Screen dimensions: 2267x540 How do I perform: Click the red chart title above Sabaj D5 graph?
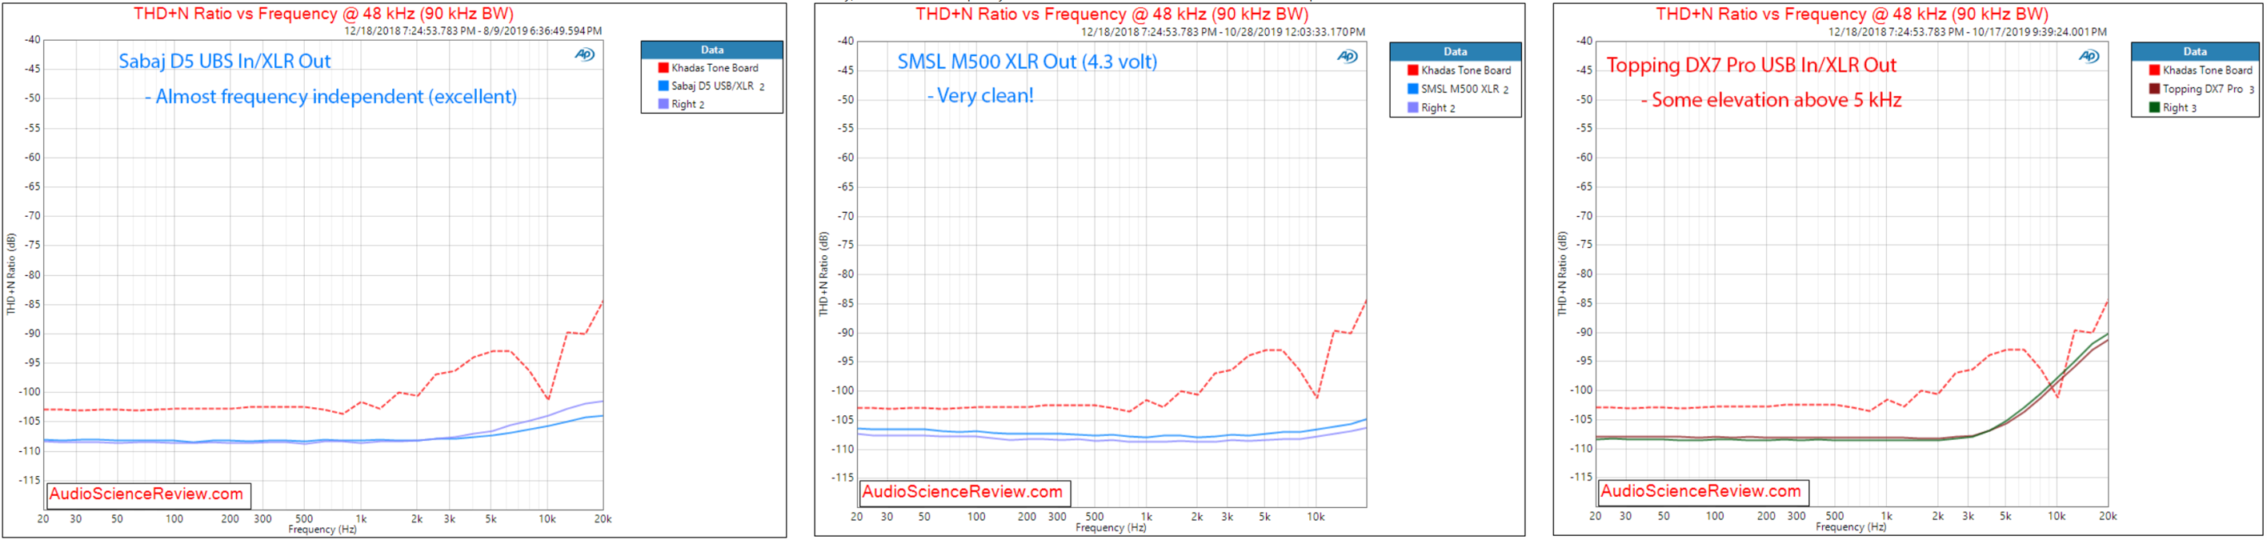click(323, 14)
